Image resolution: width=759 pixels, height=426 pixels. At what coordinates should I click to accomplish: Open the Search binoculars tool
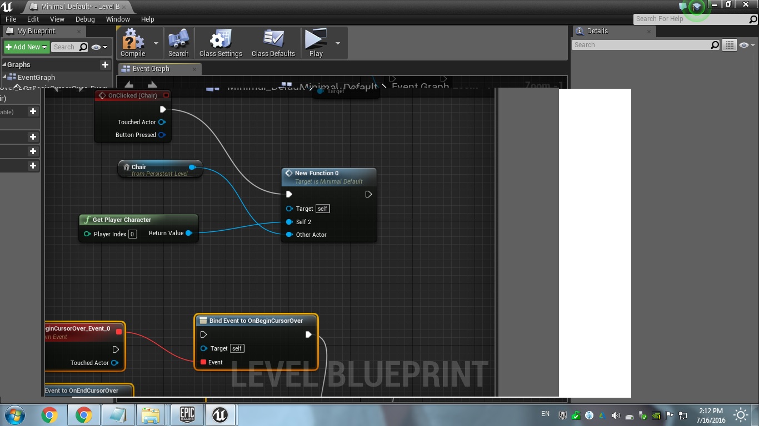(178, 43)
